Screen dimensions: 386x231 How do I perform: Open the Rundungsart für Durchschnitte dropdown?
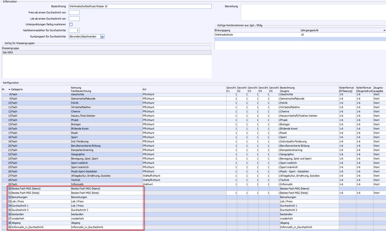(103, 37)
